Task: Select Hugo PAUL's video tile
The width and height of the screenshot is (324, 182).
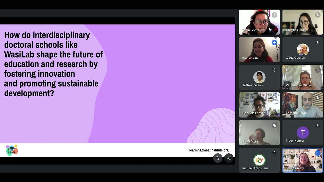Action: coord(259,132)
